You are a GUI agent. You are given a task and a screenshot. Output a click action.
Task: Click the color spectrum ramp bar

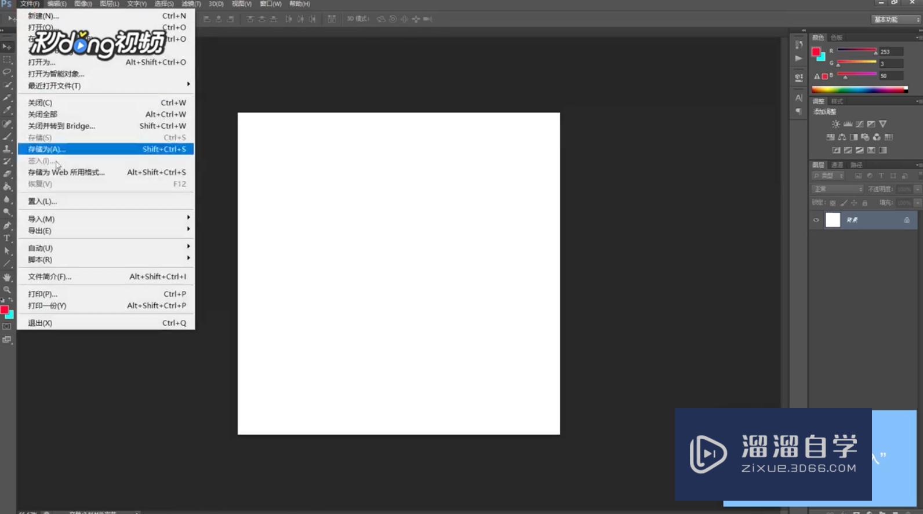coord(860,89)
